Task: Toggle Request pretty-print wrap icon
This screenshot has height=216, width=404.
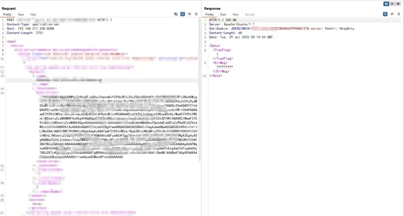Action: [183, 14]
